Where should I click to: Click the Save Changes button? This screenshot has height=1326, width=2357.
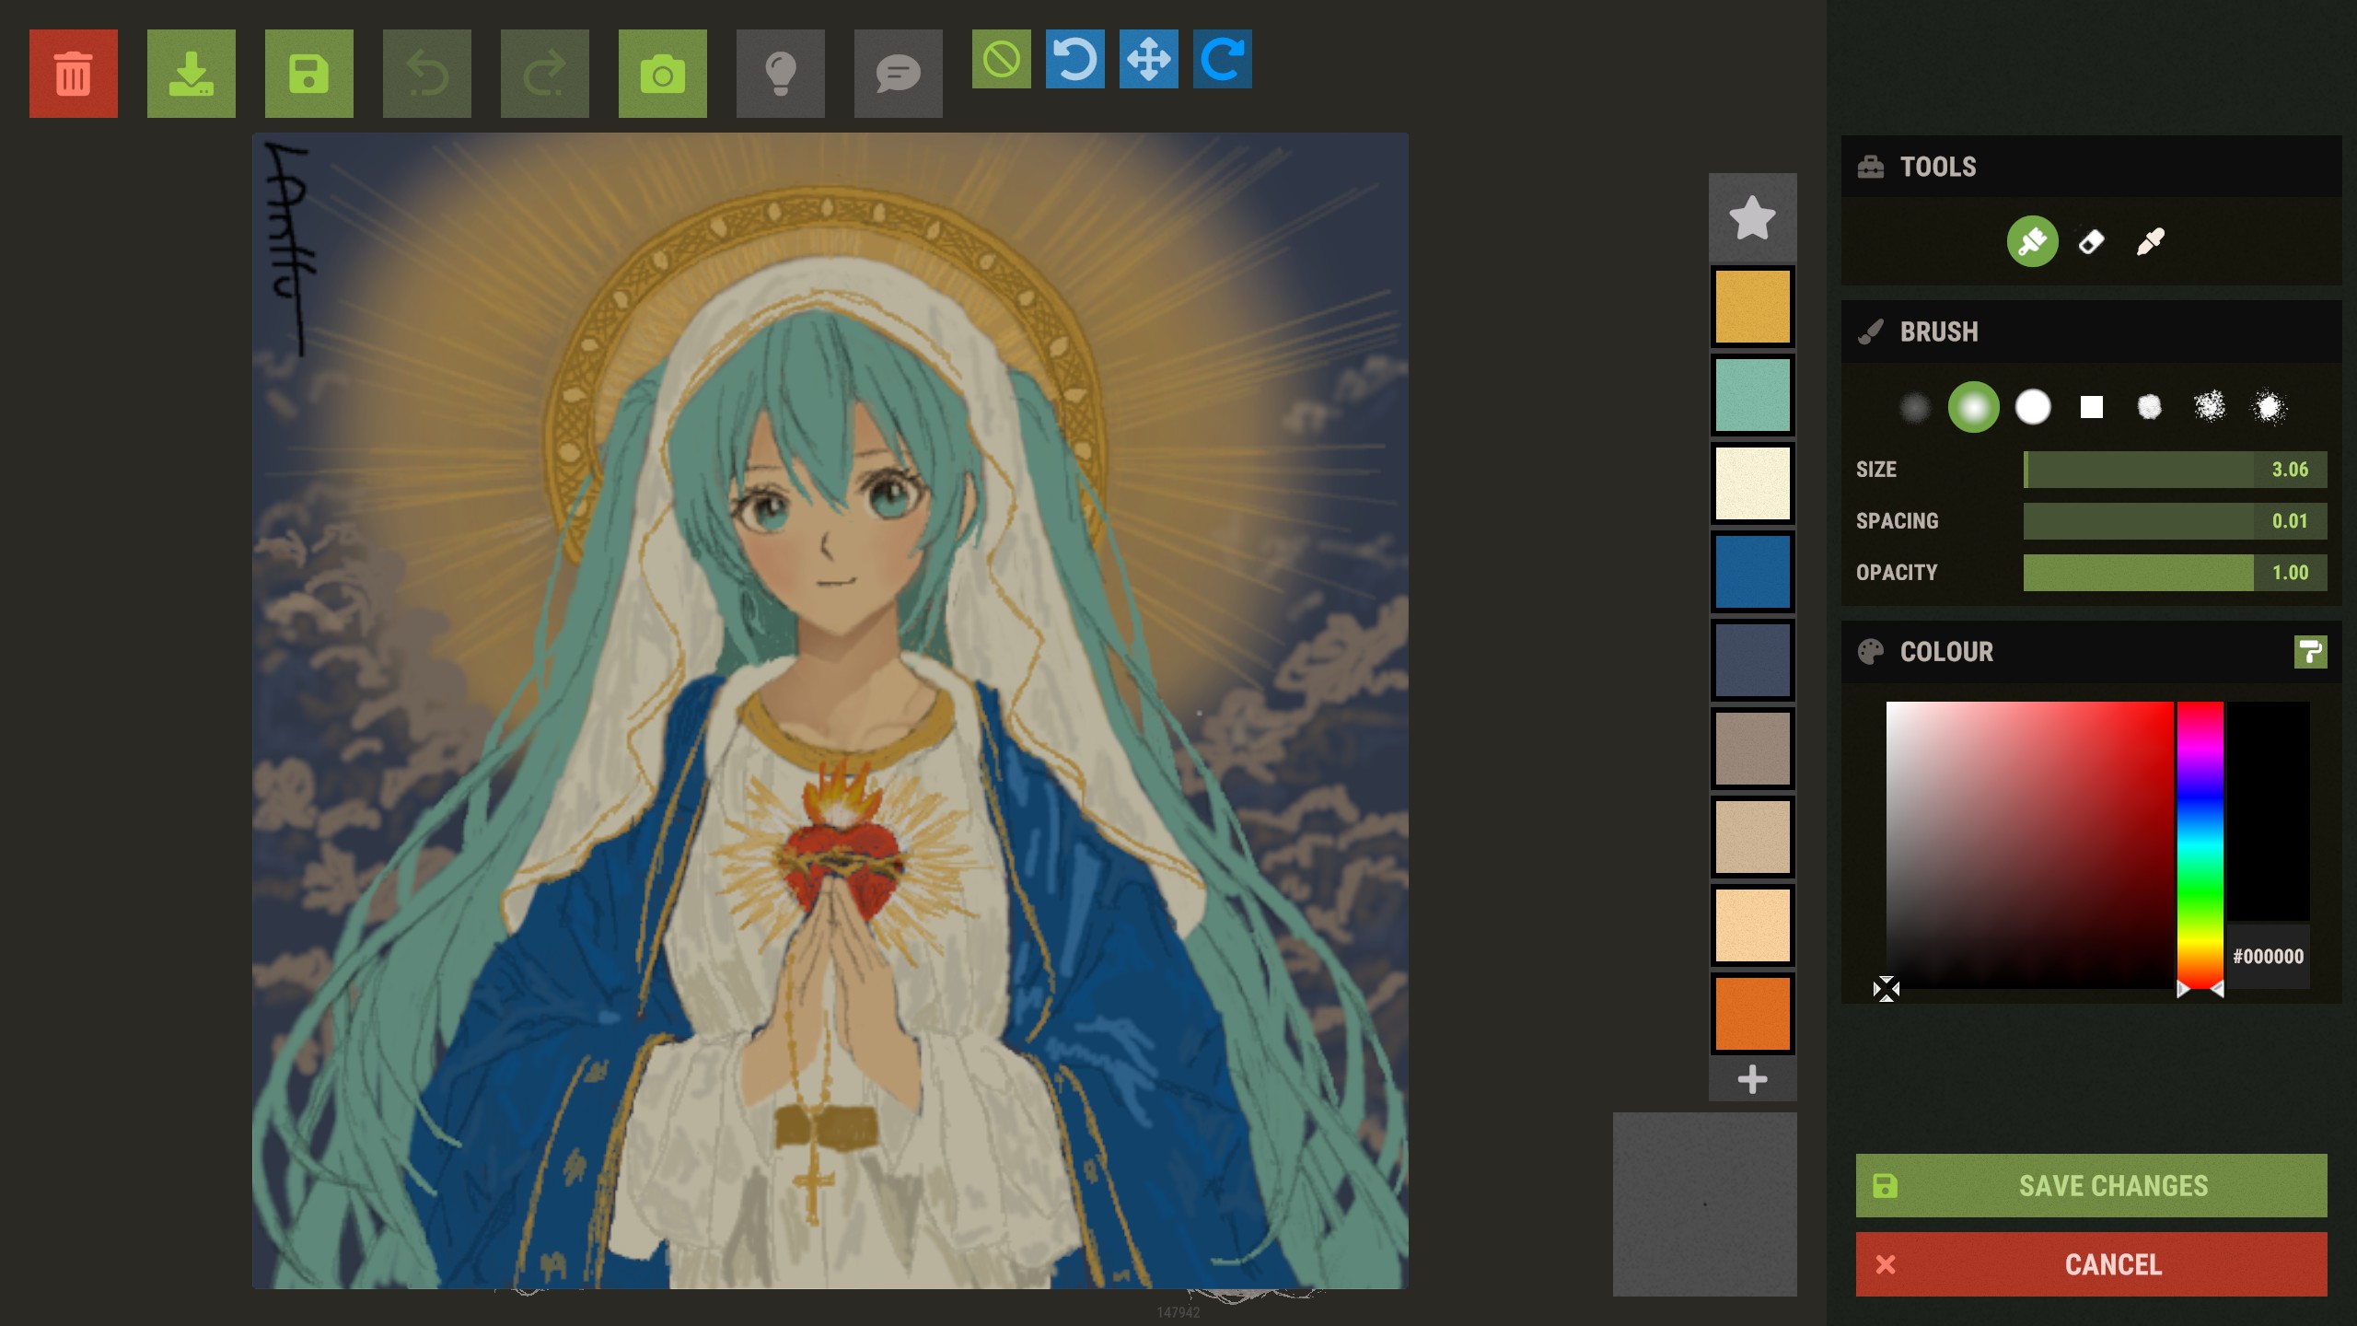[2091, 1186]
